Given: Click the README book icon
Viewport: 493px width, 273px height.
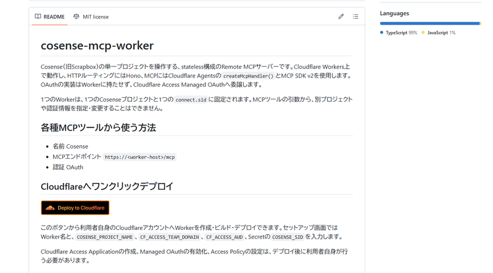Looking at the screenshot, I should tap(38, 17).
